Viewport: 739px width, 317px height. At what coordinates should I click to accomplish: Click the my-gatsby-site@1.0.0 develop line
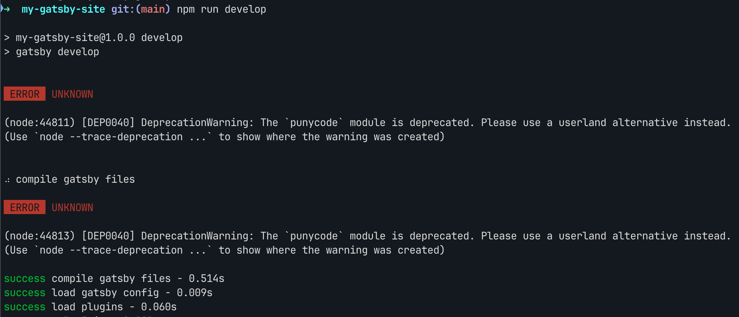pos(93,38)
